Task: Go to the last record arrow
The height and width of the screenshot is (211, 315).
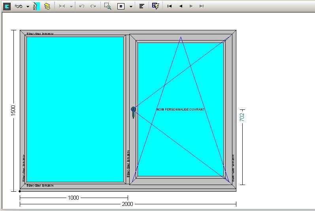Action: 202,6
